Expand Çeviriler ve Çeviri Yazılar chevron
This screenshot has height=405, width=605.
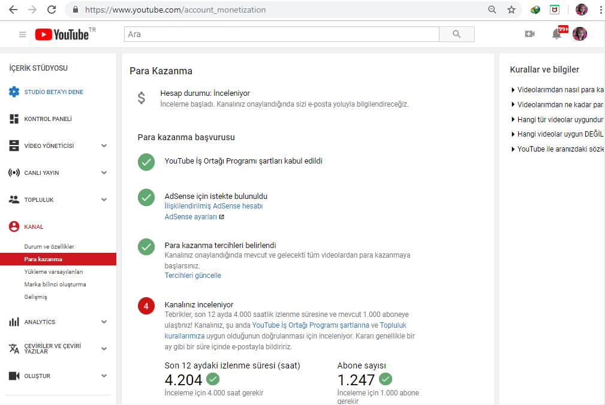click(x=104, y=349)
